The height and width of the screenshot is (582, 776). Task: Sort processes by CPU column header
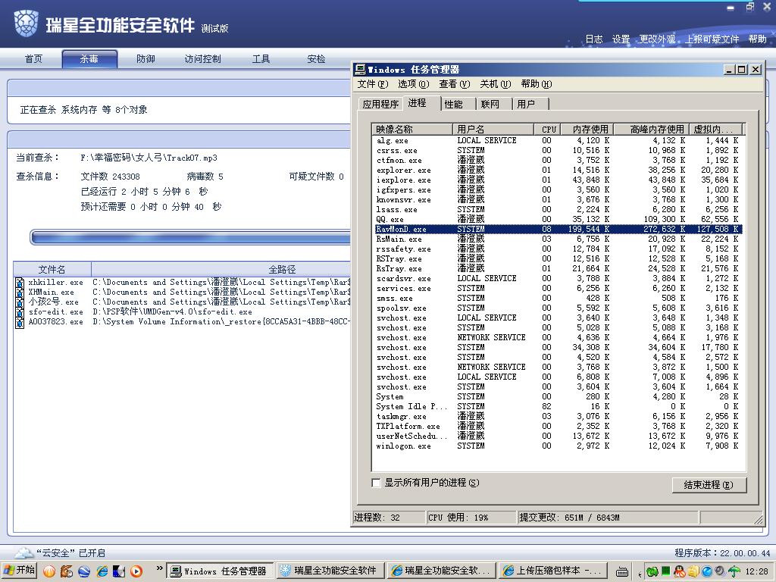pos(548,129)
